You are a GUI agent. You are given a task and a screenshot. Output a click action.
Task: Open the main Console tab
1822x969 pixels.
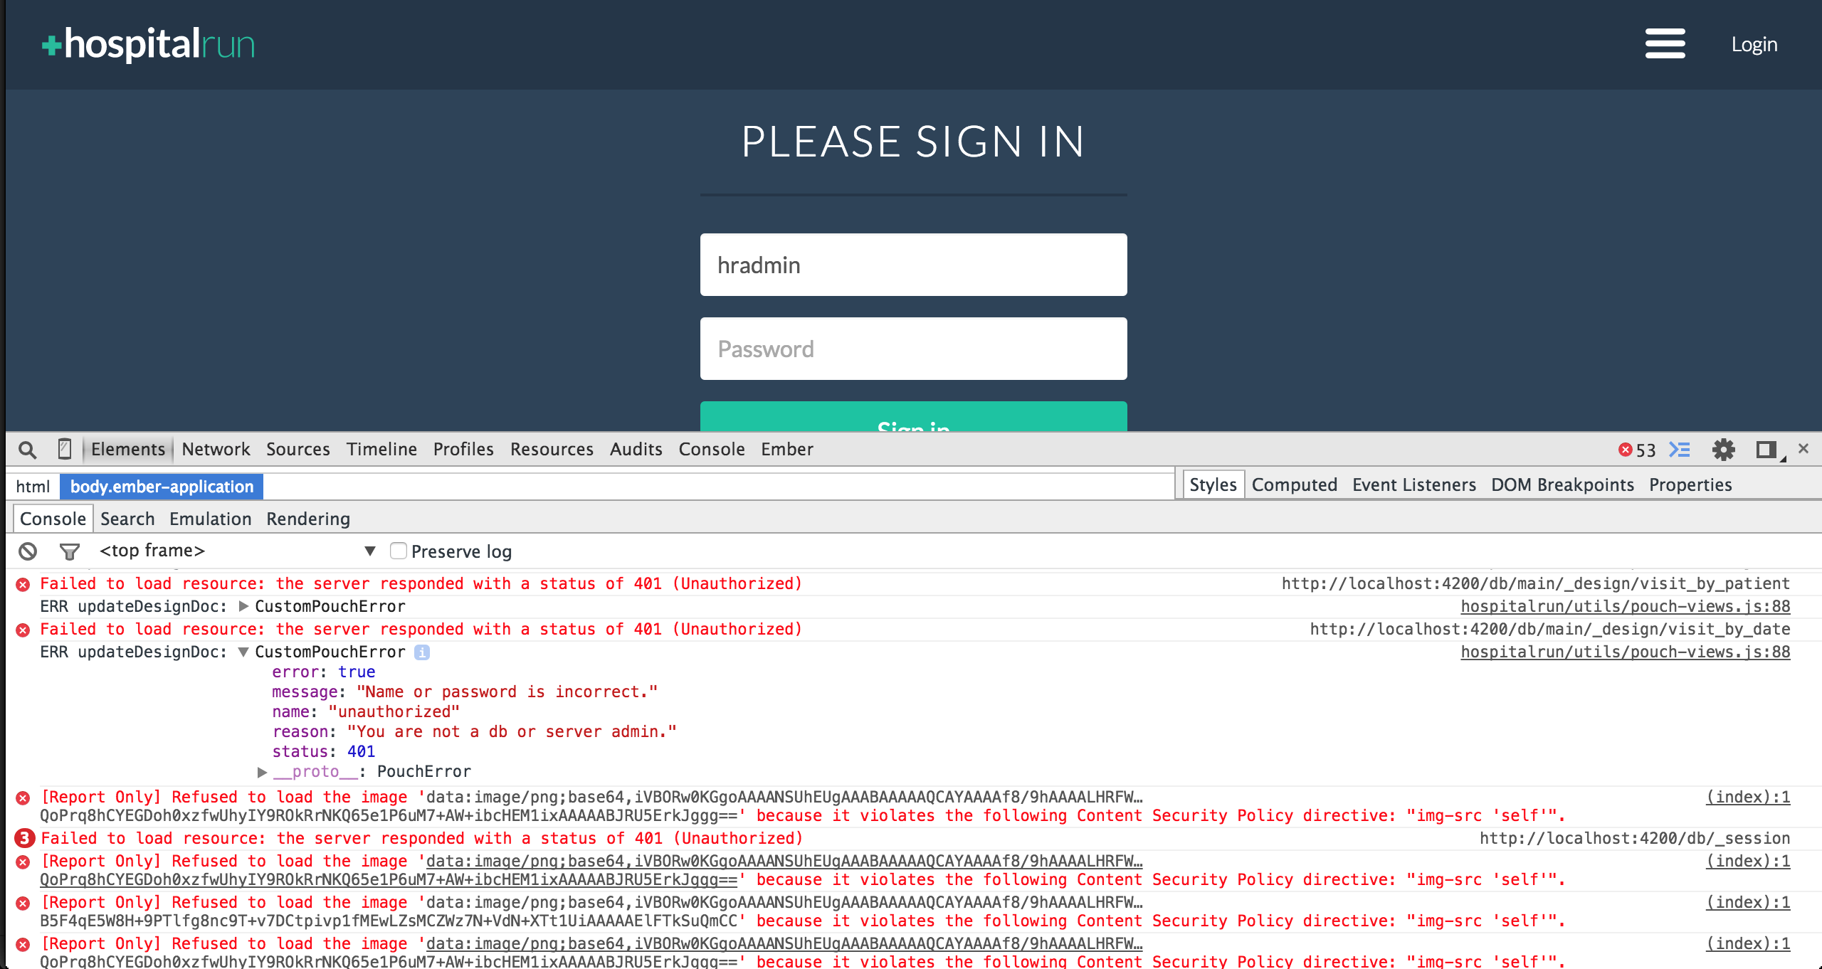[x=712, y=449]
